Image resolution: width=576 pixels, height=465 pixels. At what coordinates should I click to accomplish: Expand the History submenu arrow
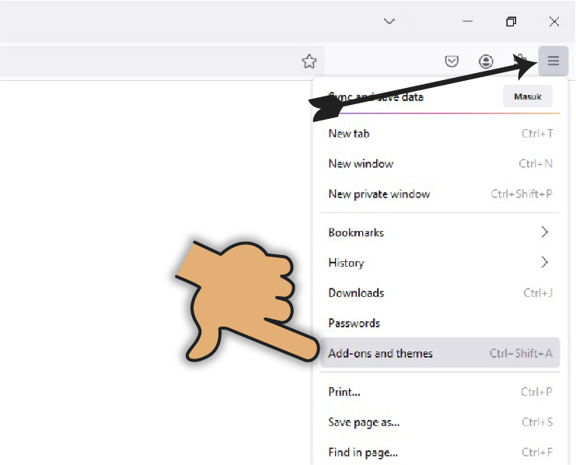coord(544,263)
